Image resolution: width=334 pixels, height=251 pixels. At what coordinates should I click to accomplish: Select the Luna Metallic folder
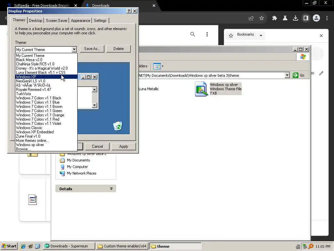(148, 89)
